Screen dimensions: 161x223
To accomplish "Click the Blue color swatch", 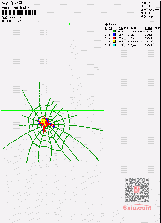I will 114,35.
